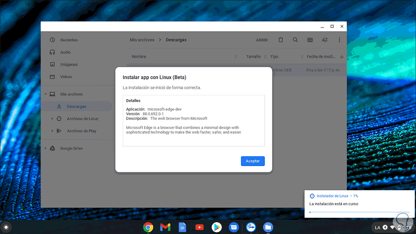Expand the Archivos de Play arrow
The height and width of the screenshot is (234, 416).
[52, 131]
